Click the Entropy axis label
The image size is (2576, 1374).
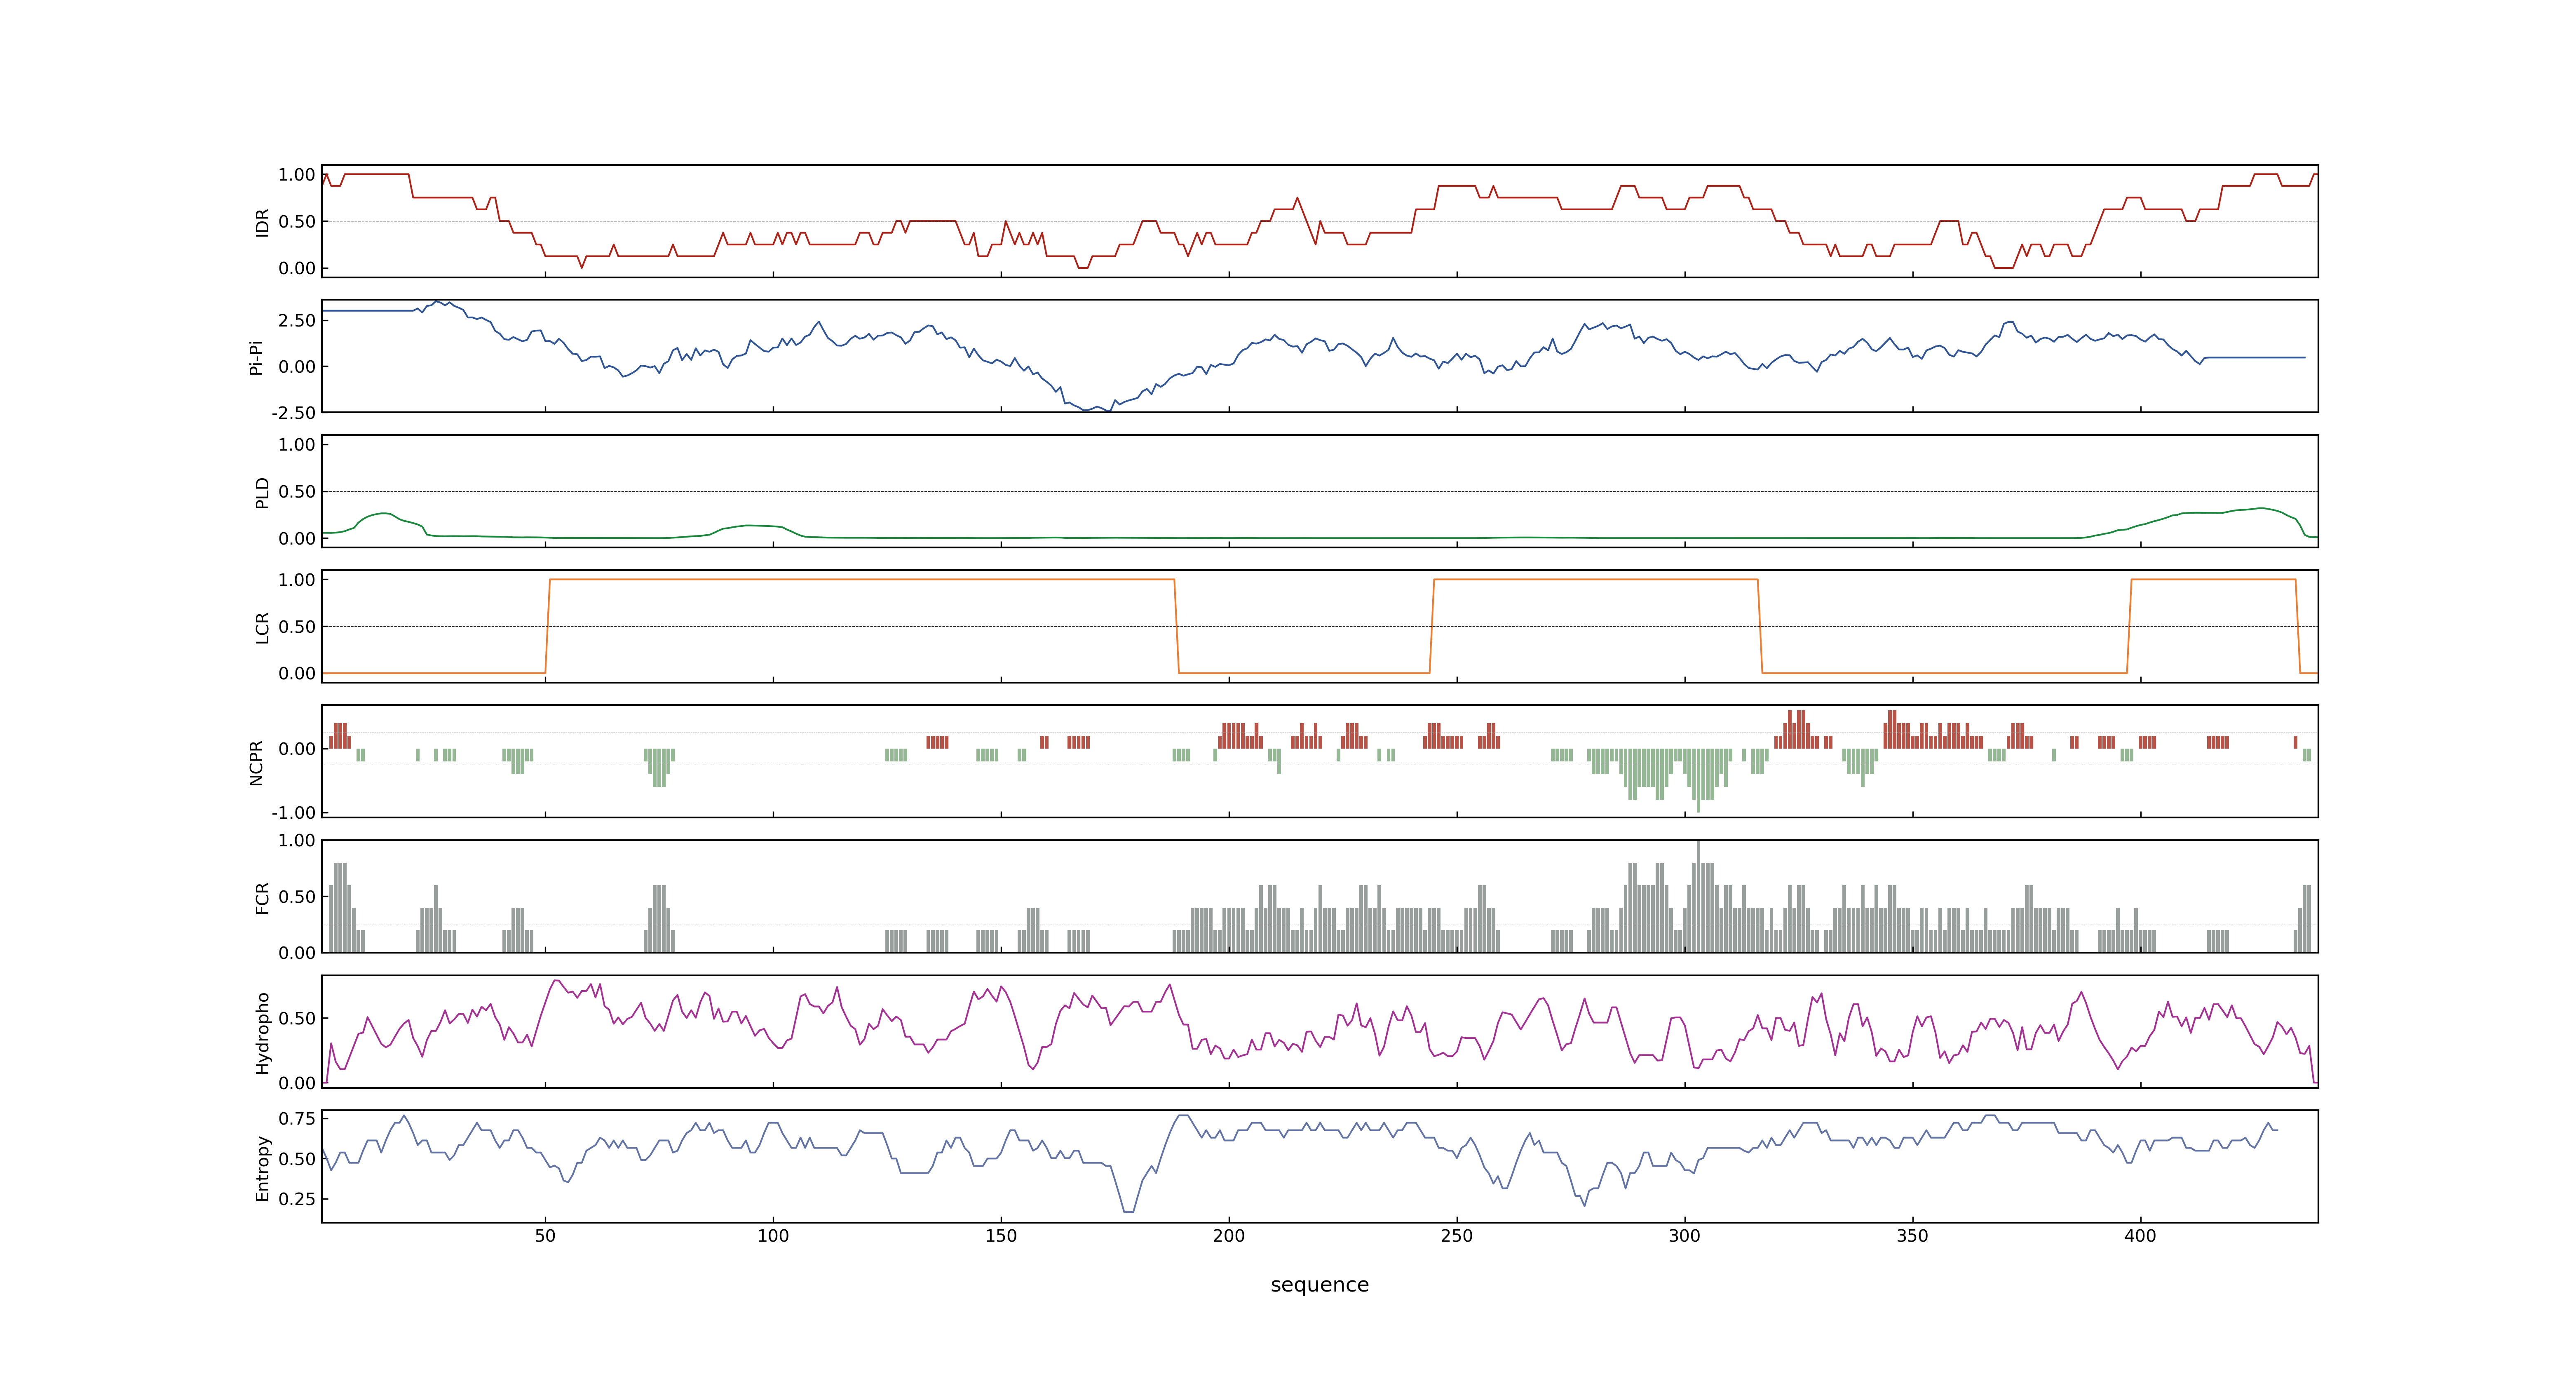(x=262, y=1167)
